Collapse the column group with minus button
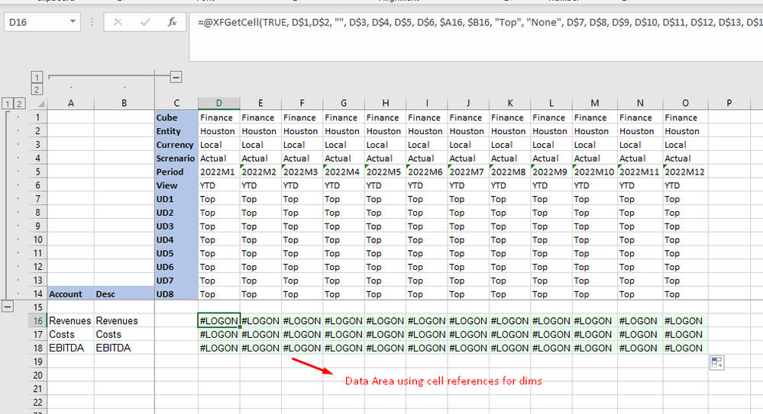763x414 pixels. [x=176, y=77]
